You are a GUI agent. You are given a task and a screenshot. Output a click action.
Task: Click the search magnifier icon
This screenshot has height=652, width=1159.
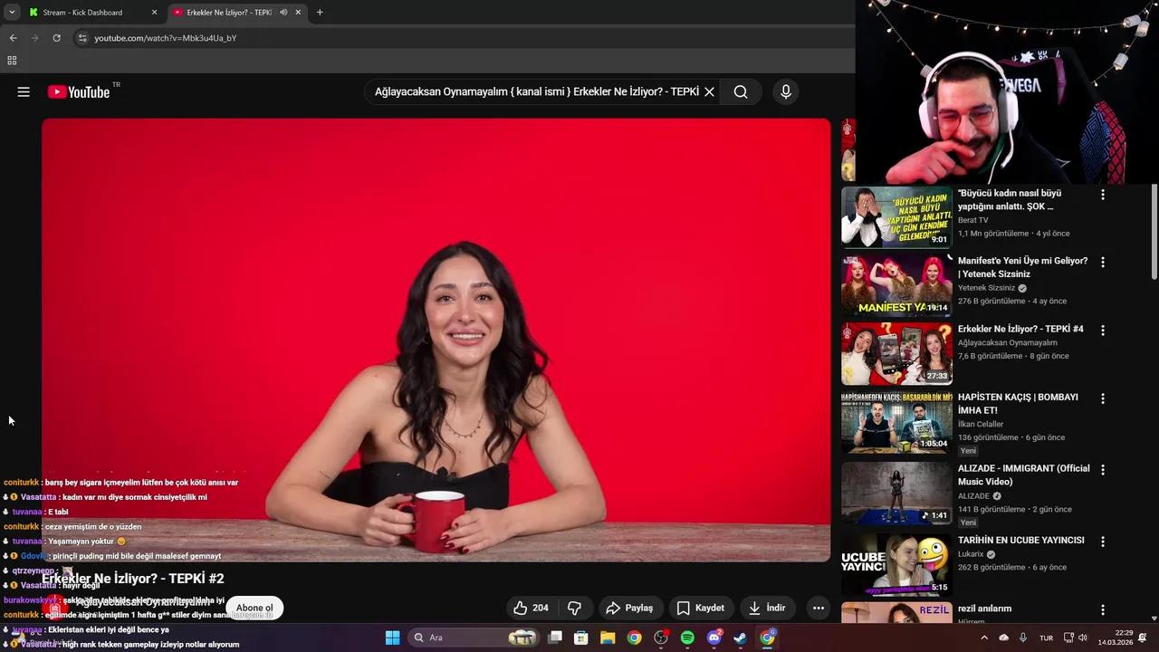741,91
